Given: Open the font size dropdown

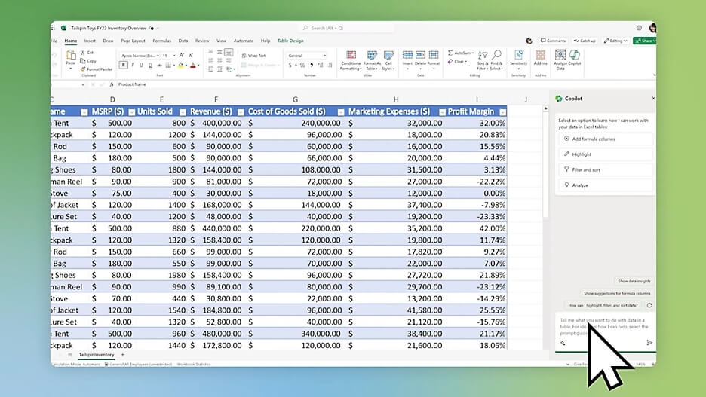Looking at the screenshot, I should coord(174,56).
